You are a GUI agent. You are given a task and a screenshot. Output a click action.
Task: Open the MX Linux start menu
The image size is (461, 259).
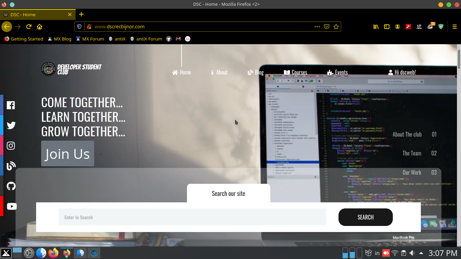click(6, 253)
